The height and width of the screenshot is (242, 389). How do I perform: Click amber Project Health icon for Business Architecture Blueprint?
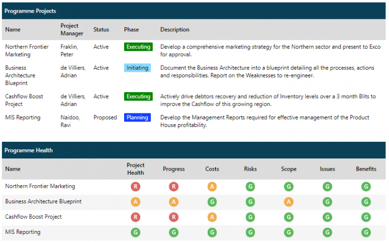click(x=135, y=201)
